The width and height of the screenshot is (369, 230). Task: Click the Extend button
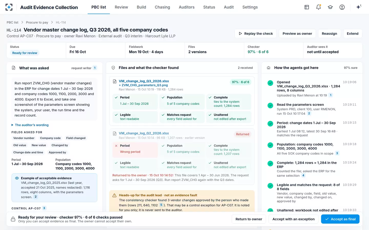tap(353, 33)
